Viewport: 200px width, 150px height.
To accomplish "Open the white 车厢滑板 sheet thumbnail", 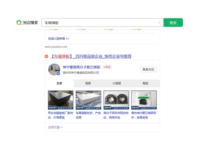I will 88,100.
